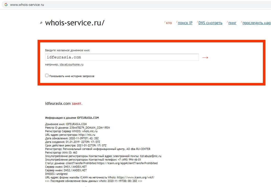271x187 pixels.
Task: Click the tld-abuse@nic.ru email address
Action: click(x=150, y=156)
